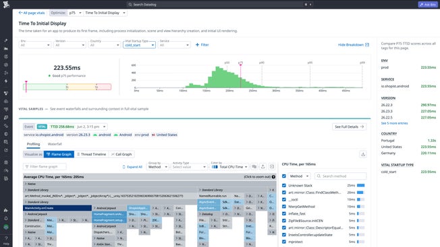Click the export icon beside Total CPU Time
This screenshot has width=440, height=247.
[263, 166]
